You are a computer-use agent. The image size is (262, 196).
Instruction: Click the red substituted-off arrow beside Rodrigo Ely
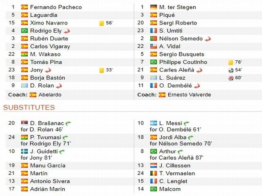pyautogui.click(x=67, y=31)
